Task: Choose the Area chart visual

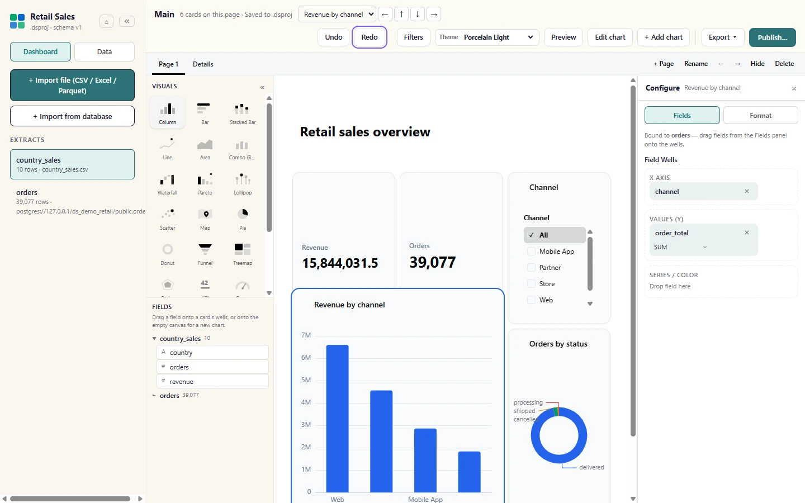Action: (x=205, y=148)
